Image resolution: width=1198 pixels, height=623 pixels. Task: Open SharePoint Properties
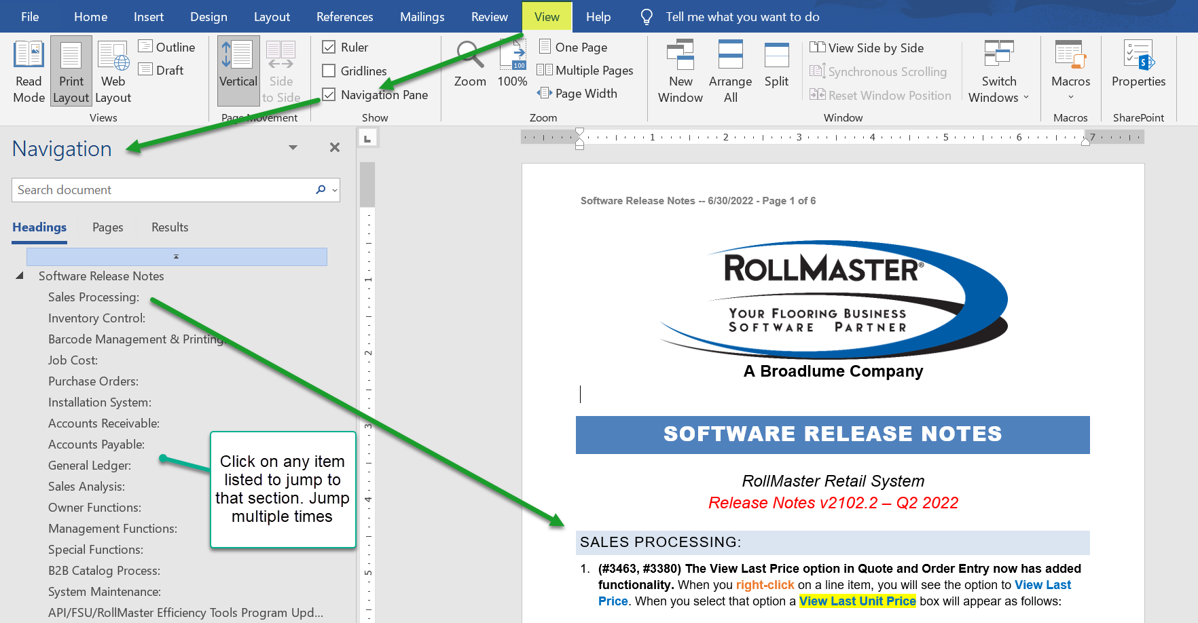(x=1138, y=64)
